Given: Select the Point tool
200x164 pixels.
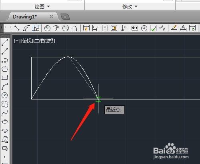Looking at the screenshot, I should click(5, 157).
